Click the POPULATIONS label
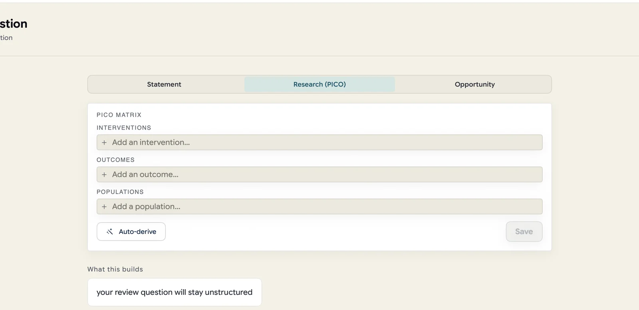Screen dimensions: 639x310 point(120,192)
